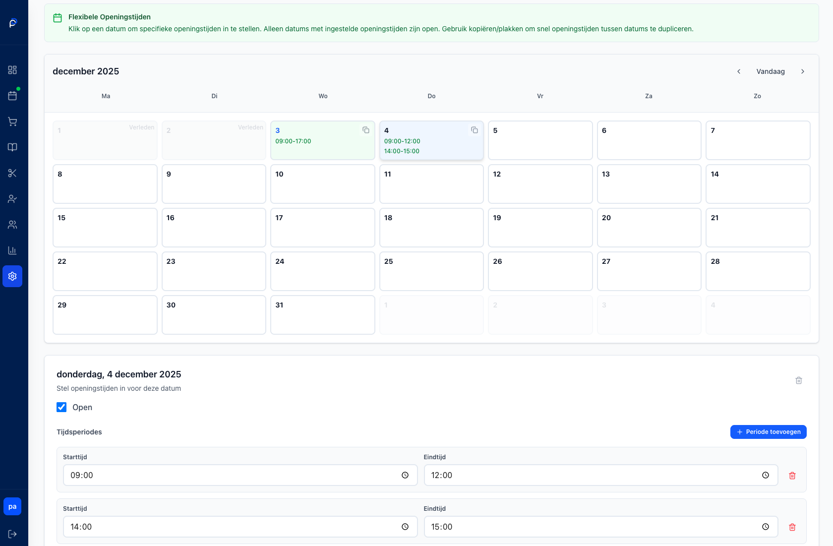Screen dimensions: 833x546
Task: Click the copy icon on December 4
Action: pyautogui.click(x=475, y=130)
